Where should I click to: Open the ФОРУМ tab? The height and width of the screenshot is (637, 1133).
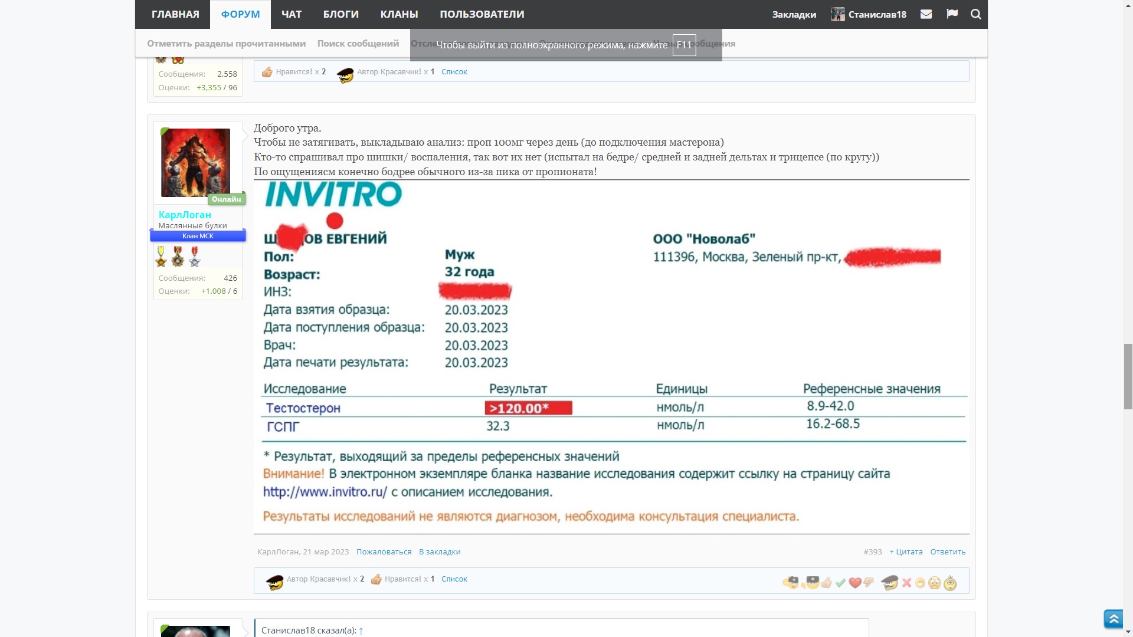pos(240,14)
